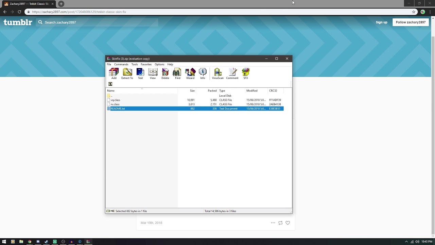Screen dimensions: 435x245
Task: Click the Test archive icon
Action: tap(140, 74)
